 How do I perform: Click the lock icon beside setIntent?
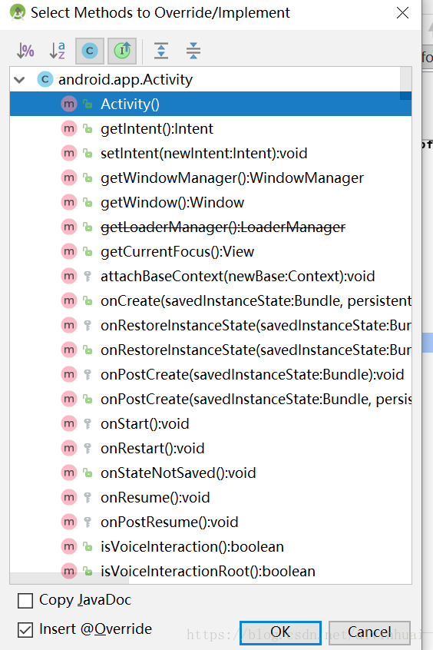tap(88, 153)
